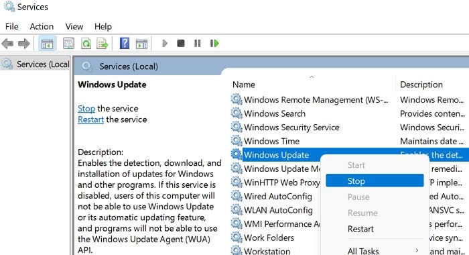Viewport: 469px width, 255px height.
Task: Click the Services (Local) pane header
Action: pos(129,66)
